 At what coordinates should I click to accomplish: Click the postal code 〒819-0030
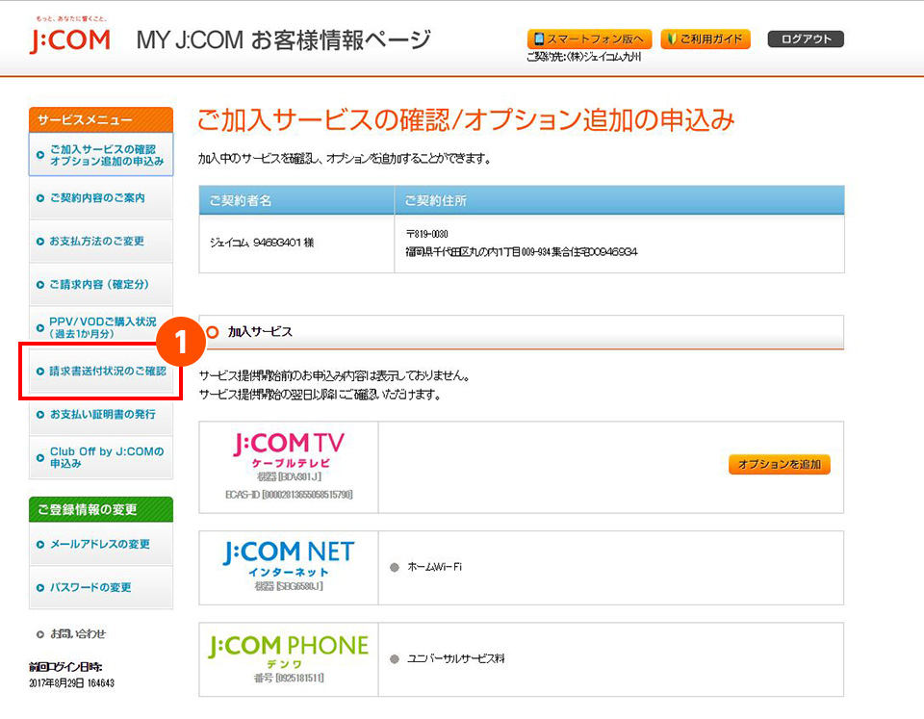[x=426, y=234]
